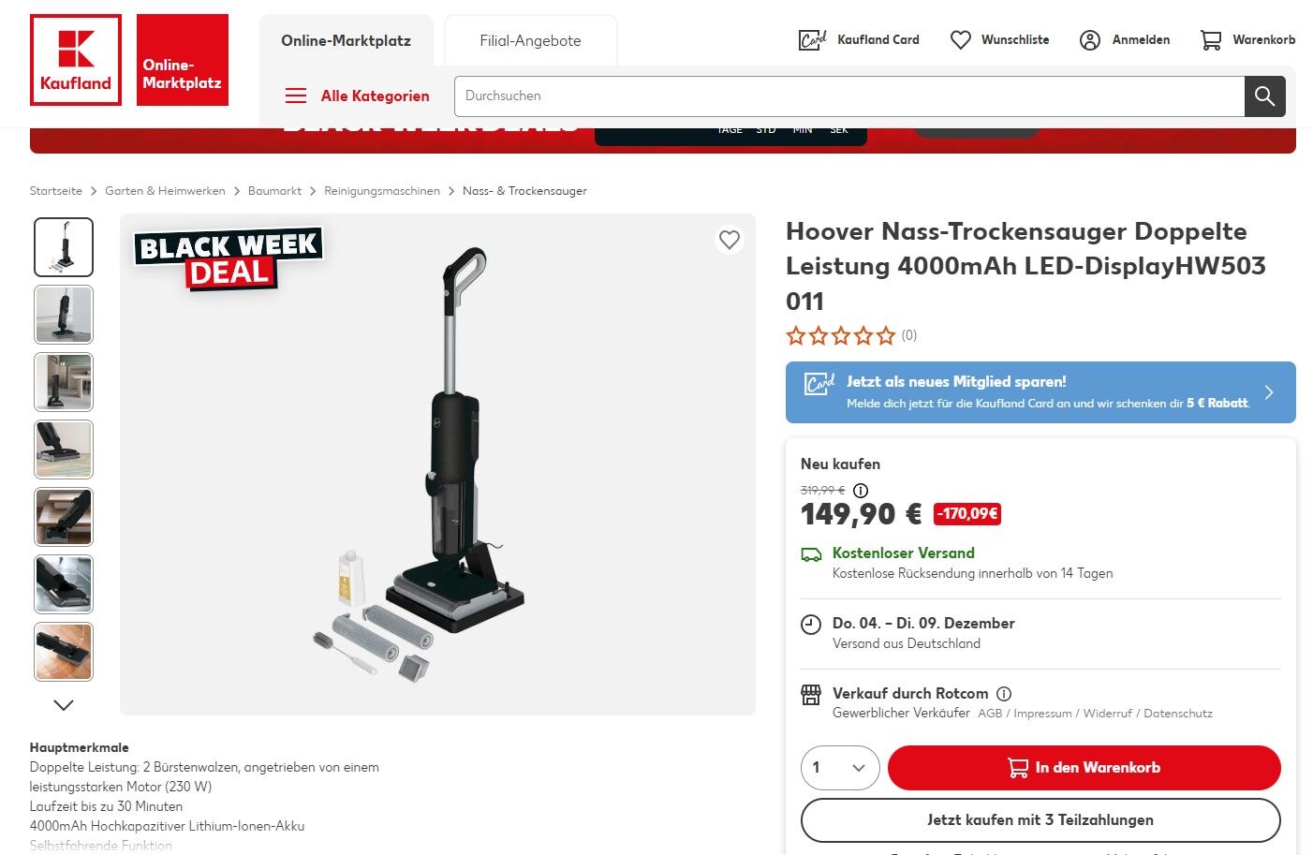The width and height of the screenshot is (1313, 855).
Task: Open the Wunschliste heart icon
Action: pos(960,40)
